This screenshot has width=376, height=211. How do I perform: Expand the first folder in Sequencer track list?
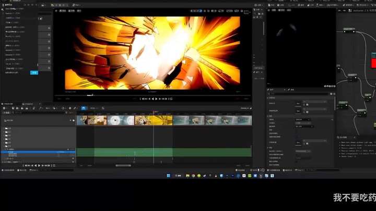tap(4, 128)
